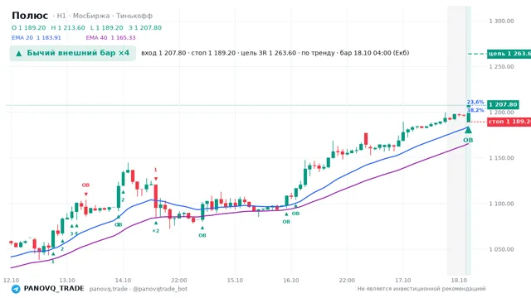Image resolution: width=531 pixels, height=298 pixels.
Task: Click the investment disclaimer text
Action: pyautogui.click(x=421, y=289)
